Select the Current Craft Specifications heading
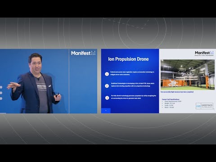This screenshot has height=162, width=216. pos(171,99)
